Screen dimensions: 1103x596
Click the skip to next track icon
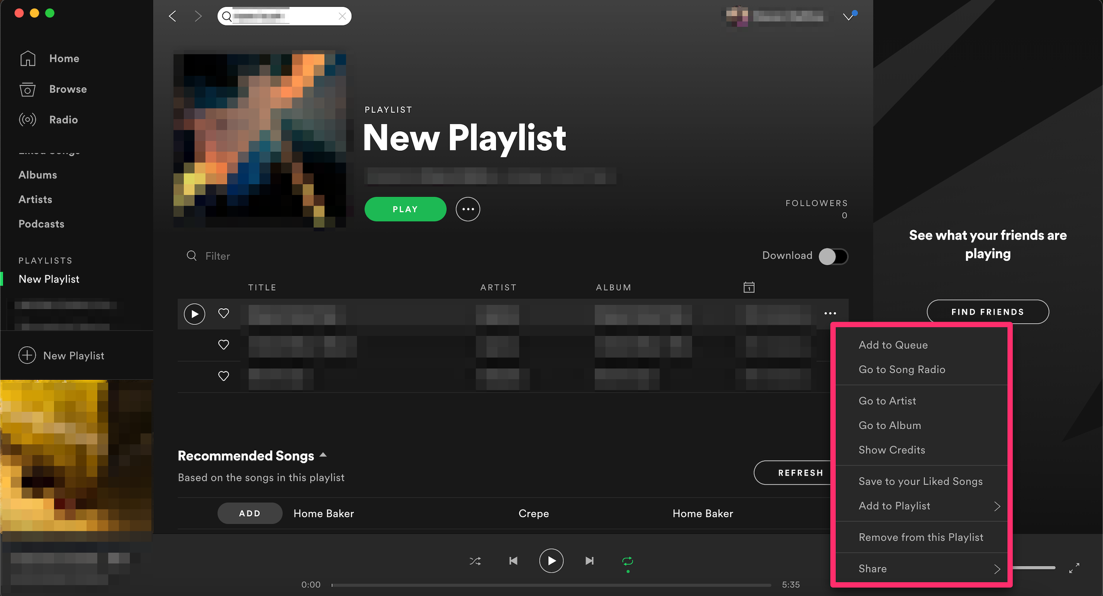click(589, 560)
